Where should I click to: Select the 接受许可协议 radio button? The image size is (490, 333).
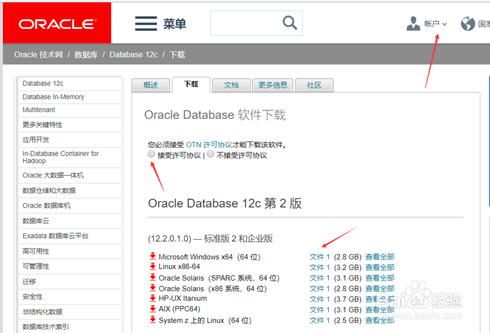coord(151,154)
